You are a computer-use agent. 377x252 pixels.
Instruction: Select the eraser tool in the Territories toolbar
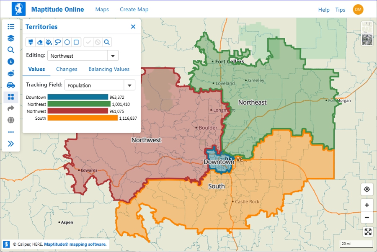(40, 42)
